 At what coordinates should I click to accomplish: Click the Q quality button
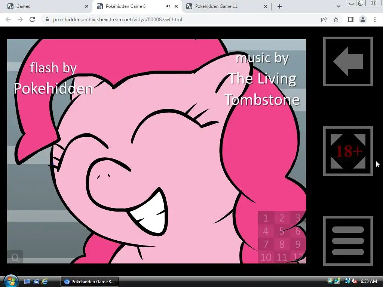[15, 257]
